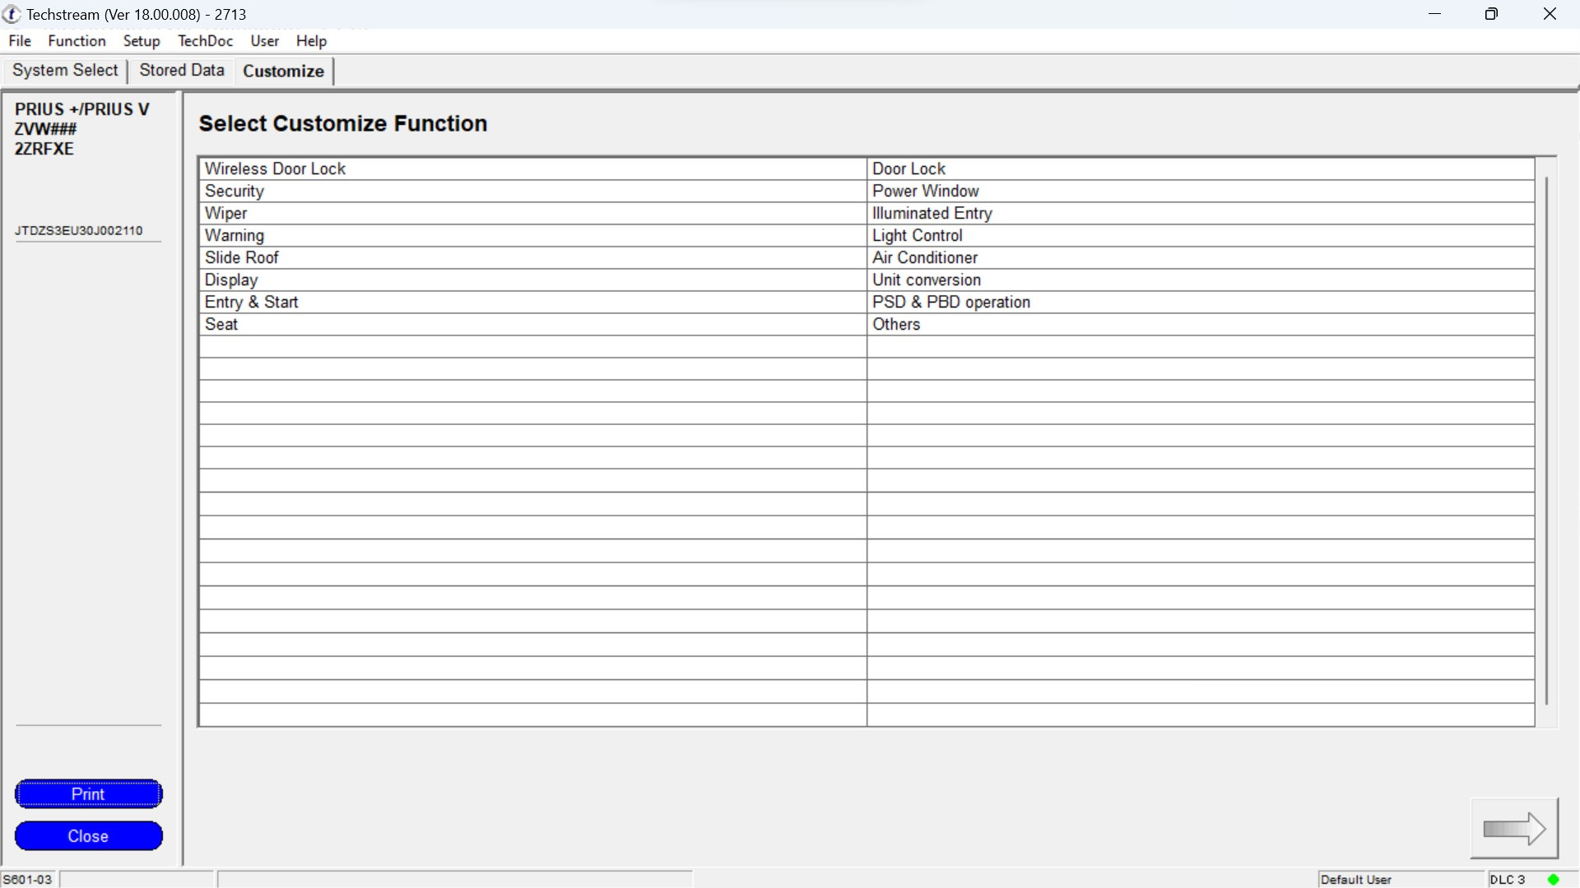Select the Entry & Start function

coord(251,302)
